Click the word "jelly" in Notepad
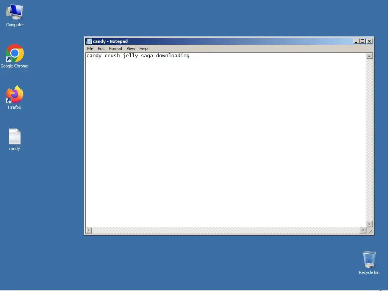The image size is (388, 291). click(x=130, y=56)
